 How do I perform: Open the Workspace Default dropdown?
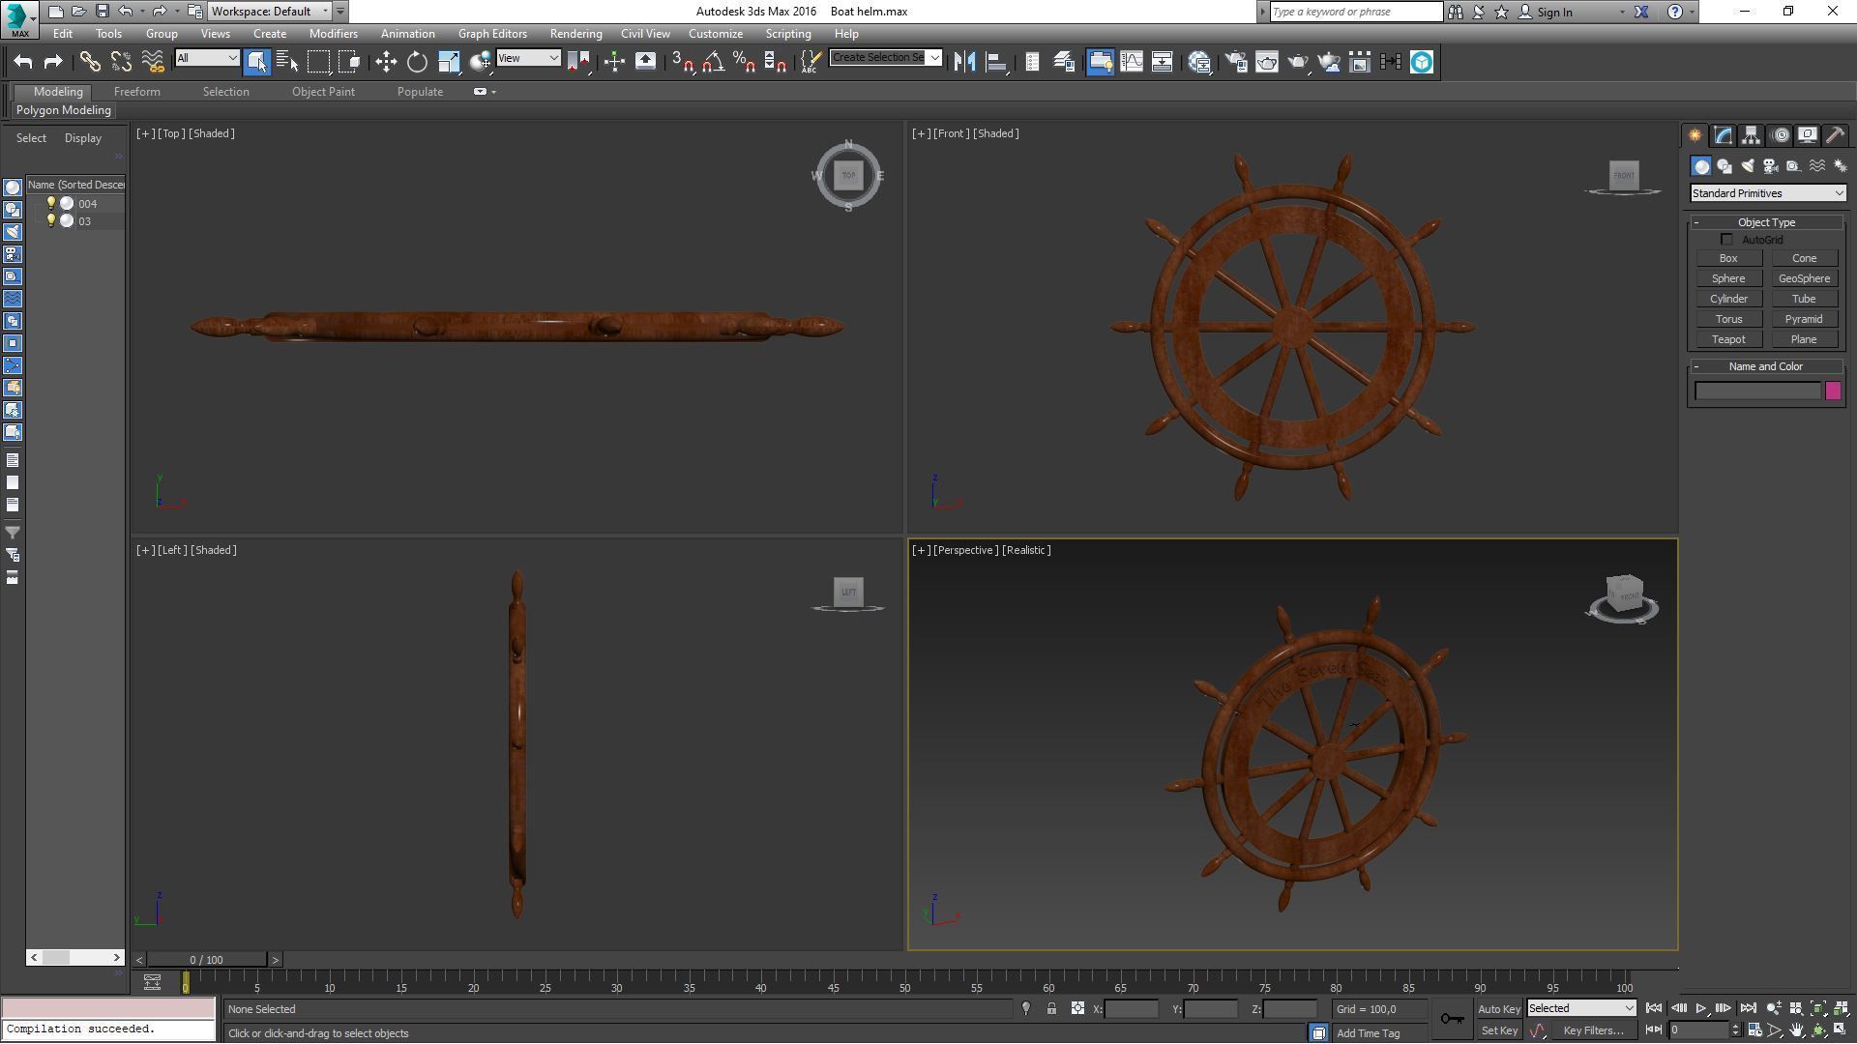pyautogui.click(x=270, y=12)
